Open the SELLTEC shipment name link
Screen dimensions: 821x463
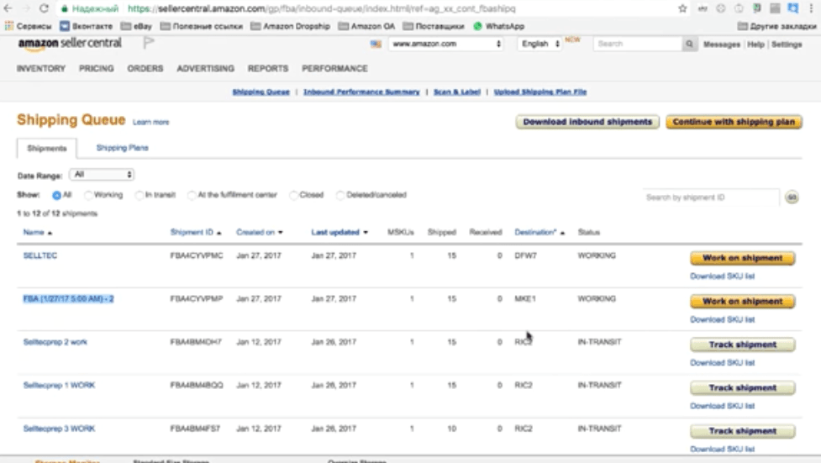[x=39, y=255]
